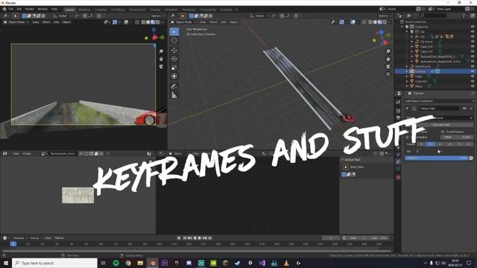Click the zoom magnifier in right viewport

coord(388,51)
